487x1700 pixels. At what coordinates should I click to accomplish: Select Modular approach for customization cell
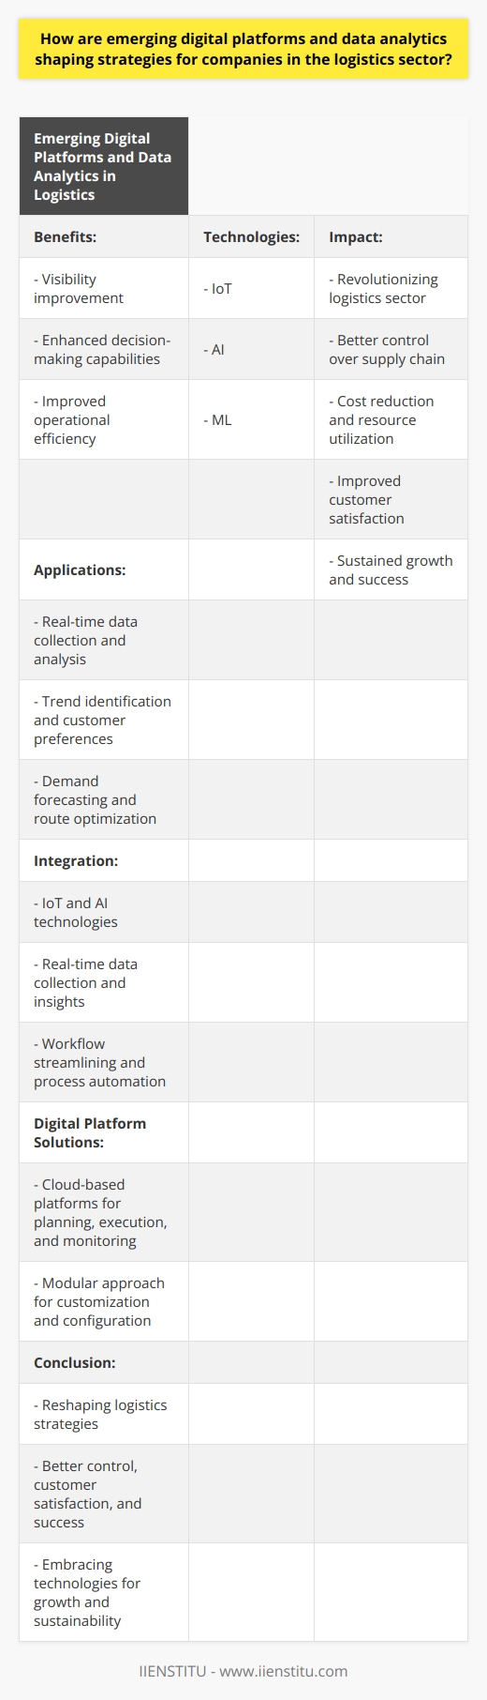[x=104, y=1301]
